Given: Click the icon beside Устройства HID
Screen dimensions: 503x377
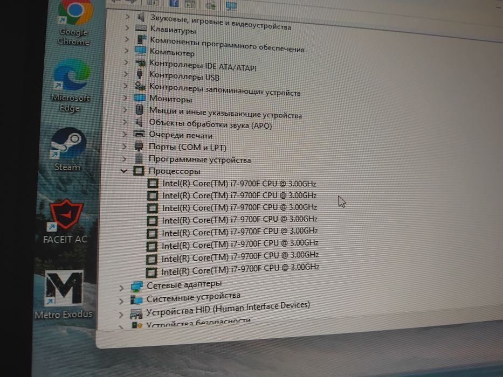Looking at the screenshot, I should click(136, 313).
